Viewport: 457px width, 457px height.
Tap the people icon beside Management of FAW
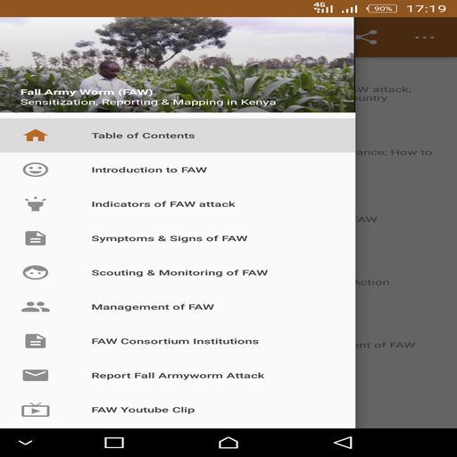[x=36, y=307]
